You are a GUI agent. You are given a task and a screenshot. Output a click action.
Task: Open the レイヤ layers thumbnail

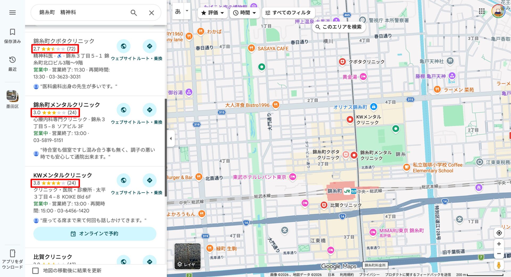coord(187,256)
